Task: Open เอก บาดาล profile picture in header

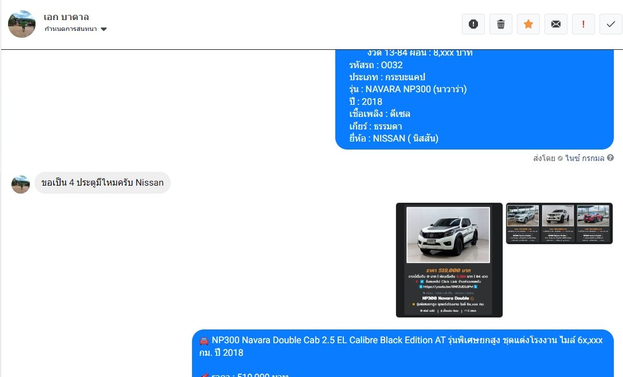Action: [x=22, y=24]
